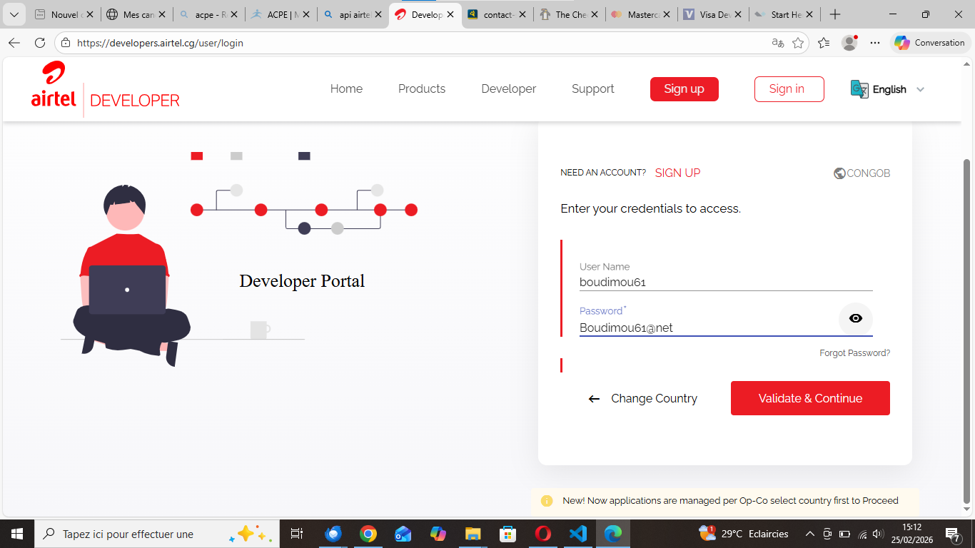
Task: Open the notification center icon
Action: click(954, 534)
